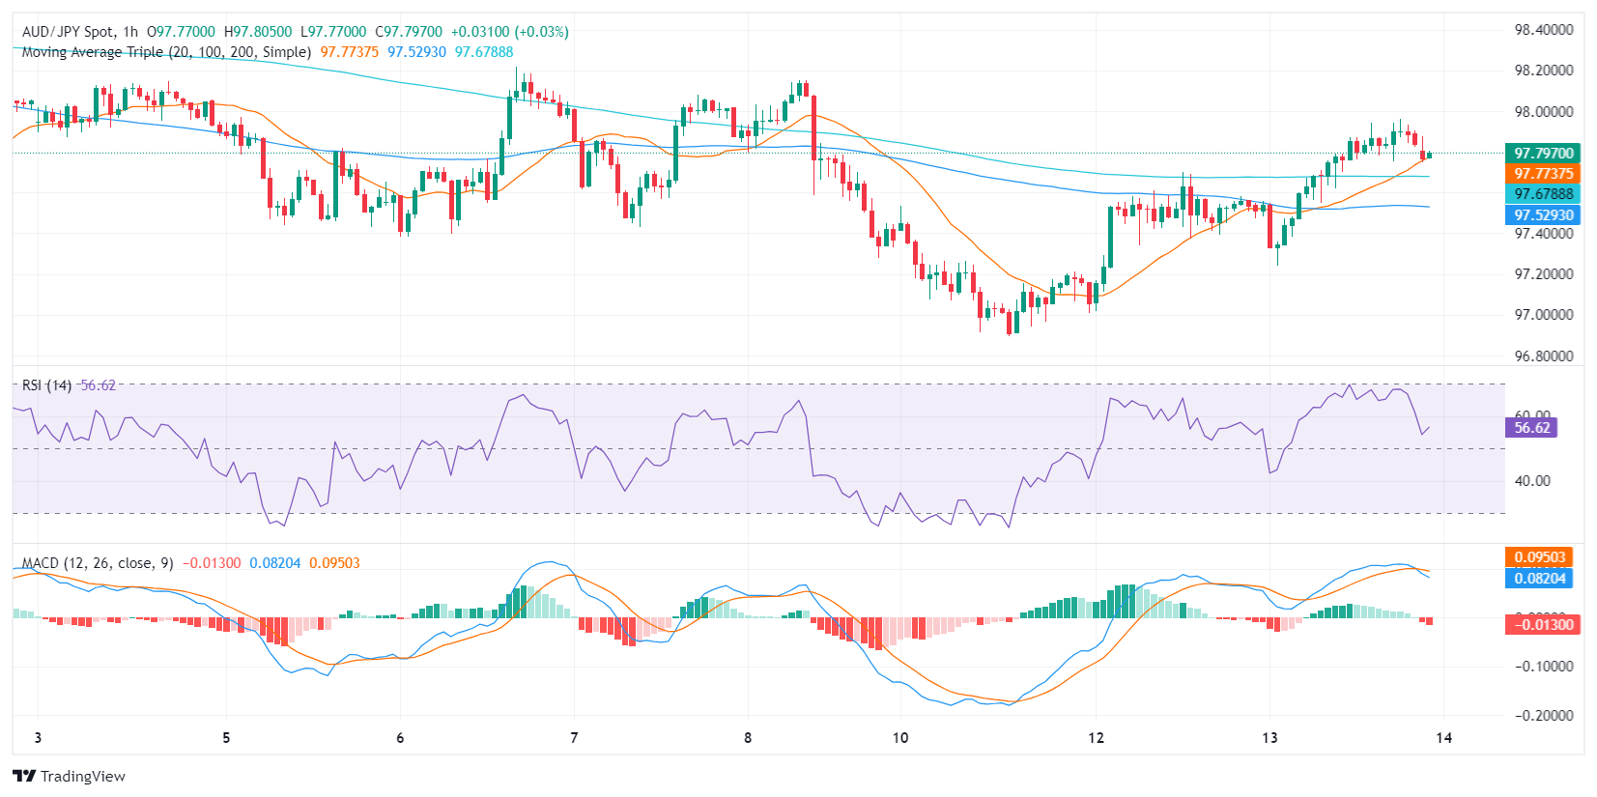Screen dimensions: 1597x797
Task: Click the blue 0.08204 MACD axis tag
Action: click(x=1538, y=579)
